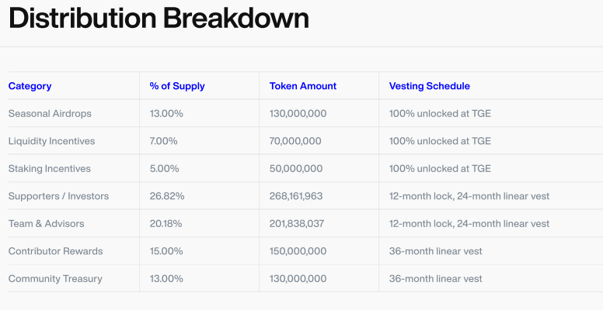Viewport: 603px width, 310px height.
Task: Click the Vesting Schedule column header
Action: [429, 86]
